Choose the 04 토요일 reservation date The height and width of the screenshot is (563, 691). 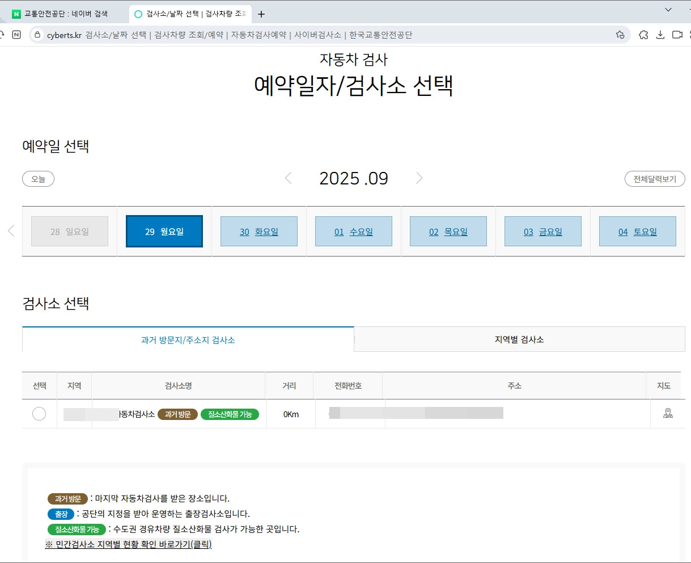637,231
